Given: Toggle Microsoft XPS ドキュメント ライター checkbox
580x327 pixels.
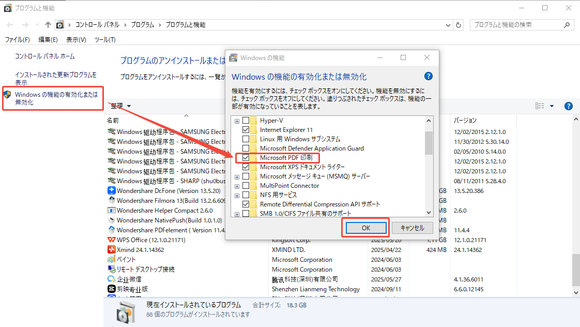Looking at the screenshot, I should pyautogui.click(x=246, y=167).
